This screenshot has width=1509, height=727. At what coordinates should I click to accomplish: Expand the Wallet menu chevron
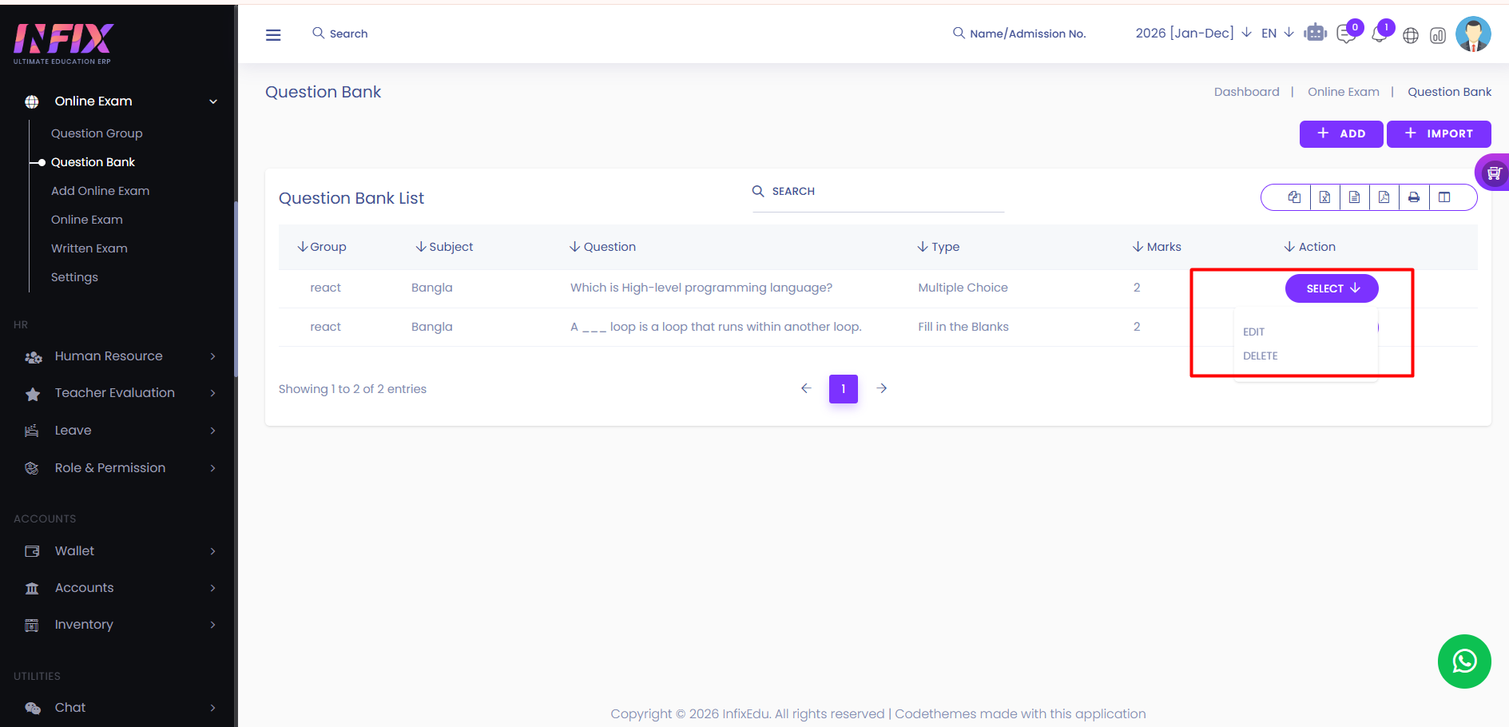coord(213,551)
